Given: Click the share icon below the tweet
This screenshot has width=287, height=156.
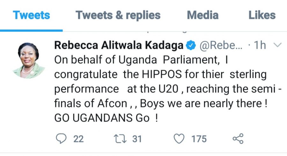Looking at the screenshot, I should 238,139.
